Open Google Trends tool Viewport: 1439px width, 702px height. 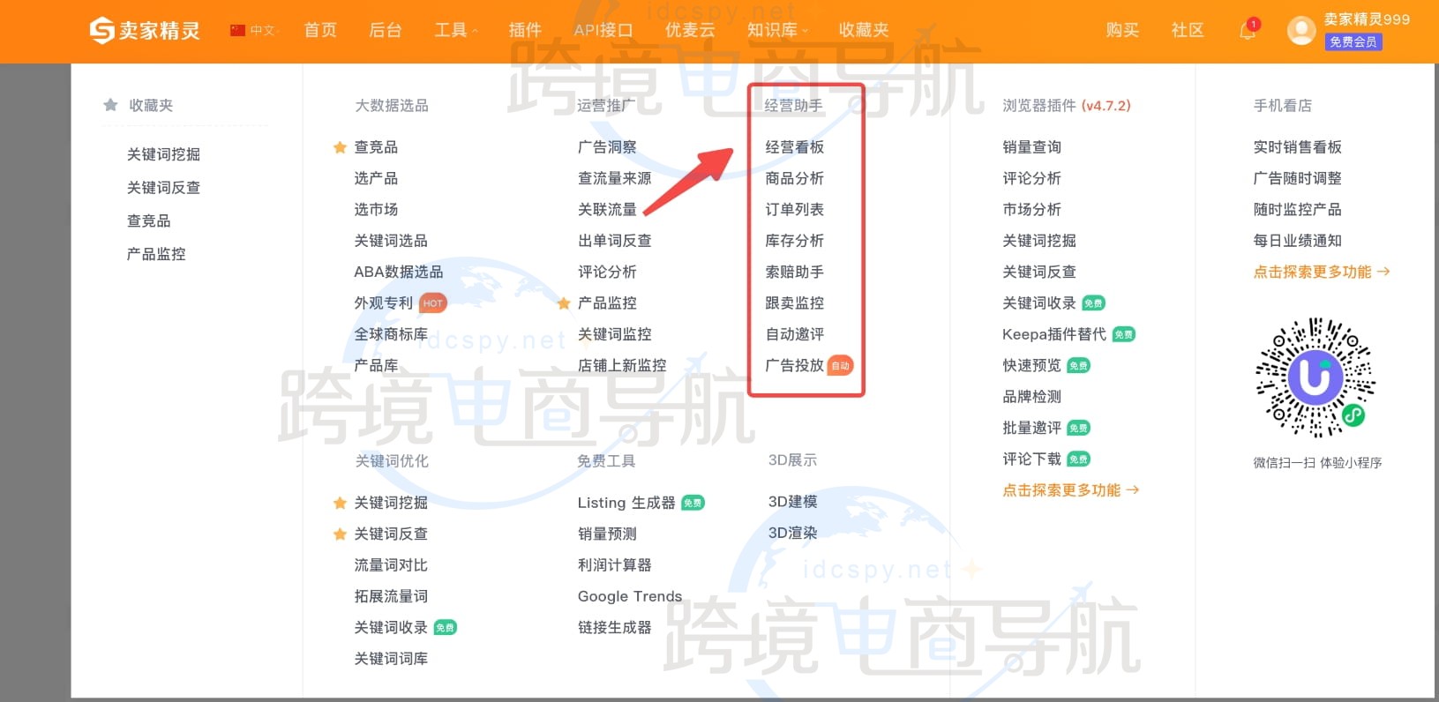[630, 596]
